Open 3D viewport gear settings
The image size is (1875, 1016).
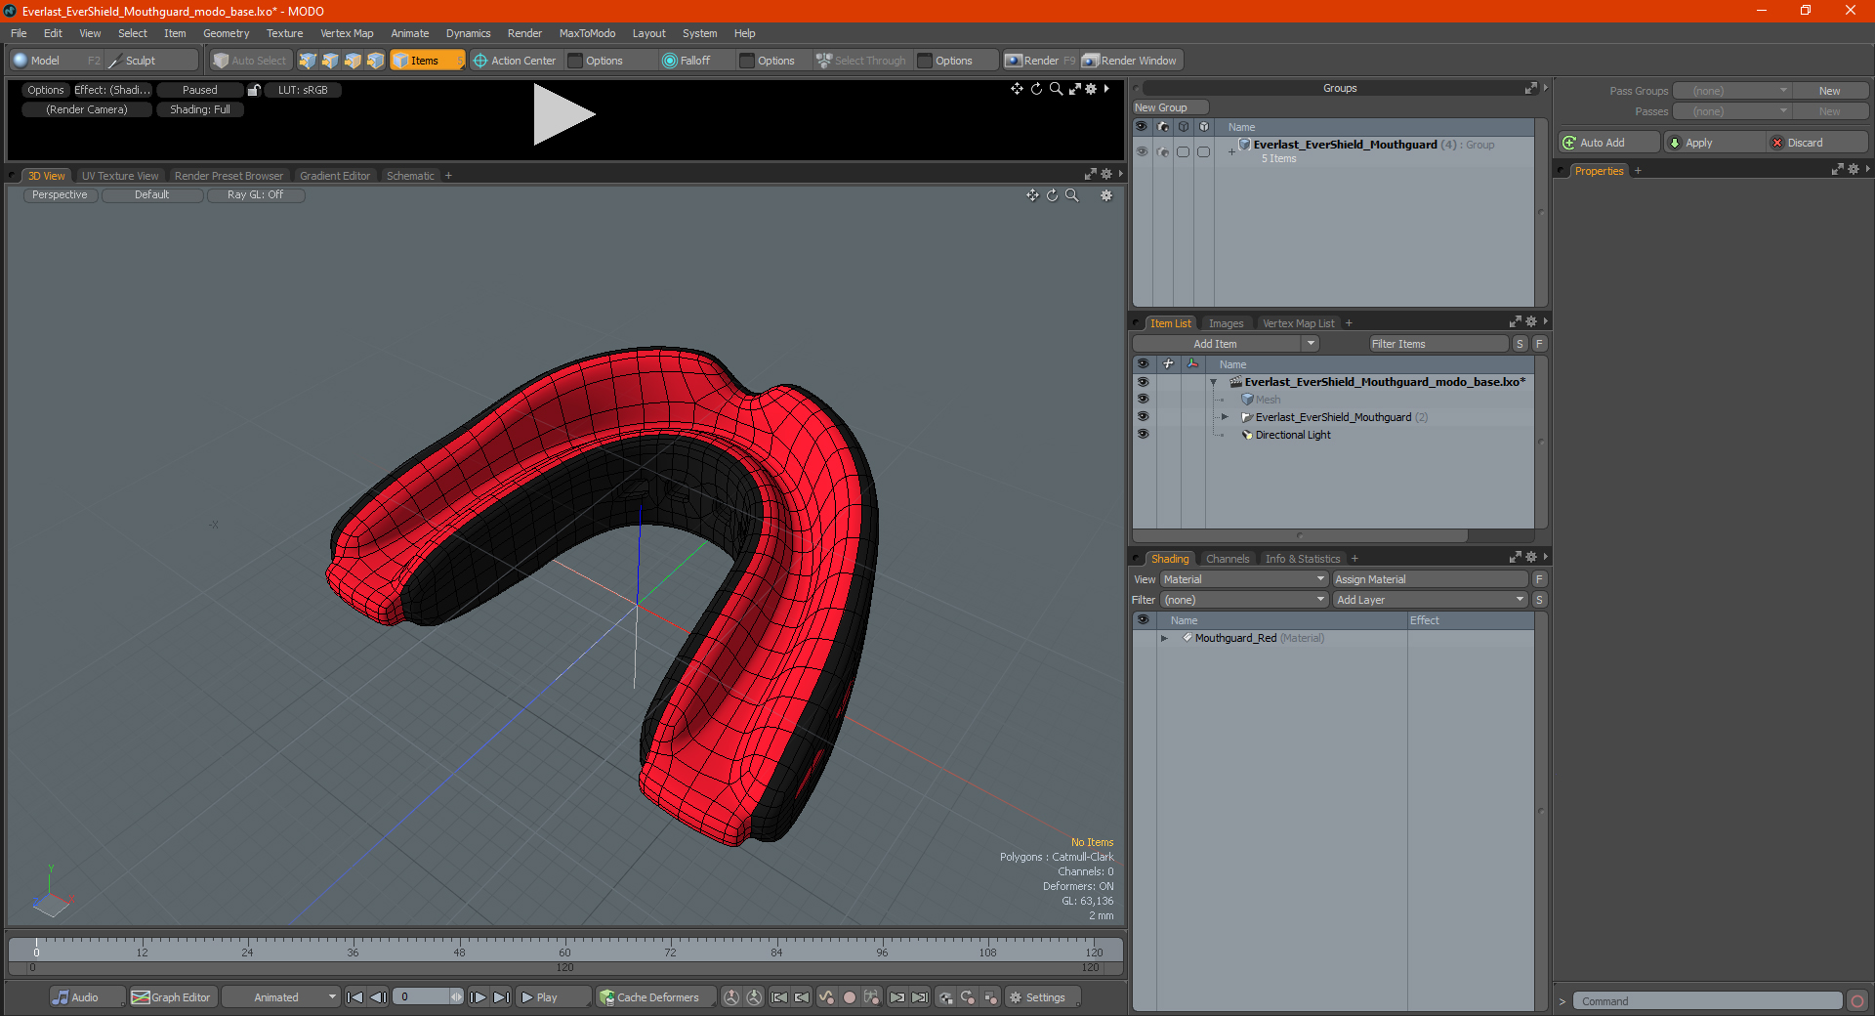coord(1106,195)
